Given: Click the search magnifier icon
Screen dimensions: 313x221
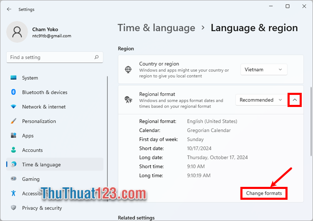Looking at the screenshot, I should [96, 57].
